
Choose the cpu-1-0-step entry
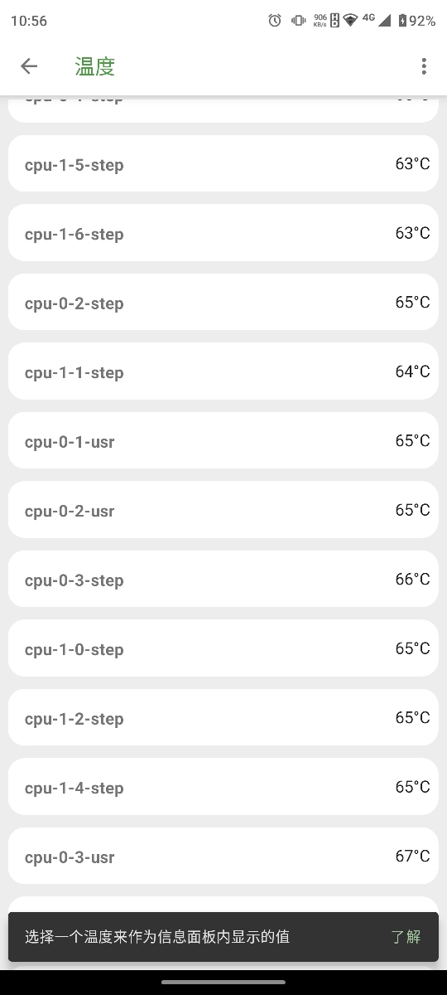pyautogui.click(x=223, y=649)
